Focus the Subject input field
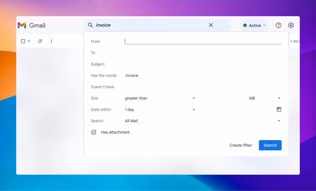Screen dimensions: 316x191 pyautogui.click(x=203, y=64)
